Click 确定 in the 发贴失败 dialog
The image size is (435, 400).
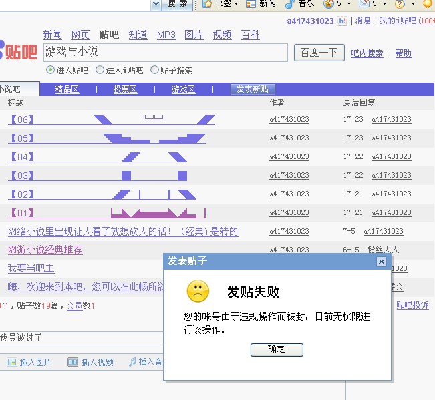277,349
